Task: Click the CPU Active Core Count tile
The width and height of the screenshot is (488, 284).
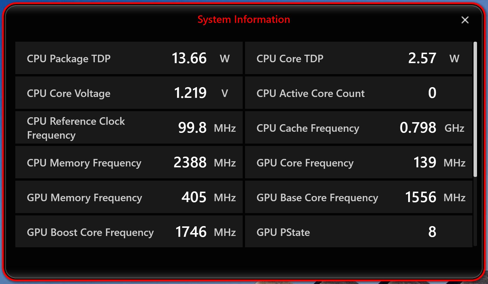Action: click(x=358, y=93)
